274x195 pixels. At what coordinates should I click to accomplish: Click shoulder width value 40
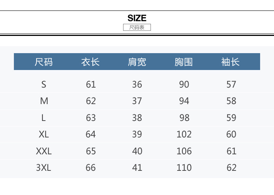click(137, 151)
